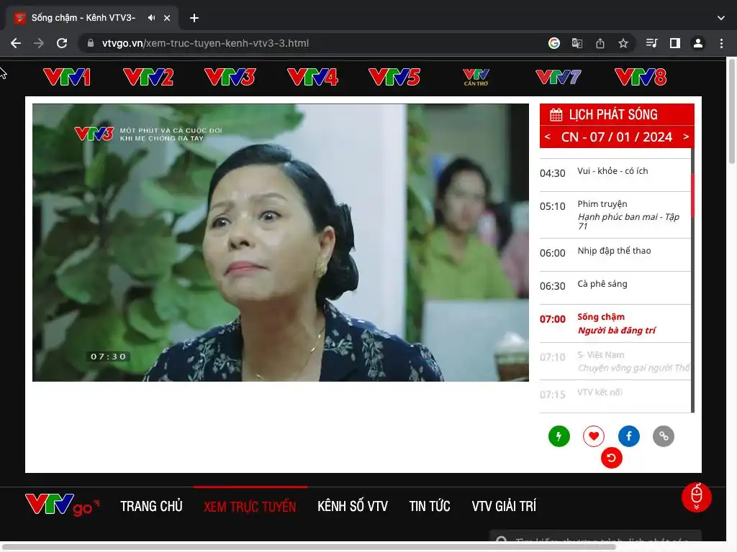
Task: Select the VTV3 channel logo
Action: [230, 78]
